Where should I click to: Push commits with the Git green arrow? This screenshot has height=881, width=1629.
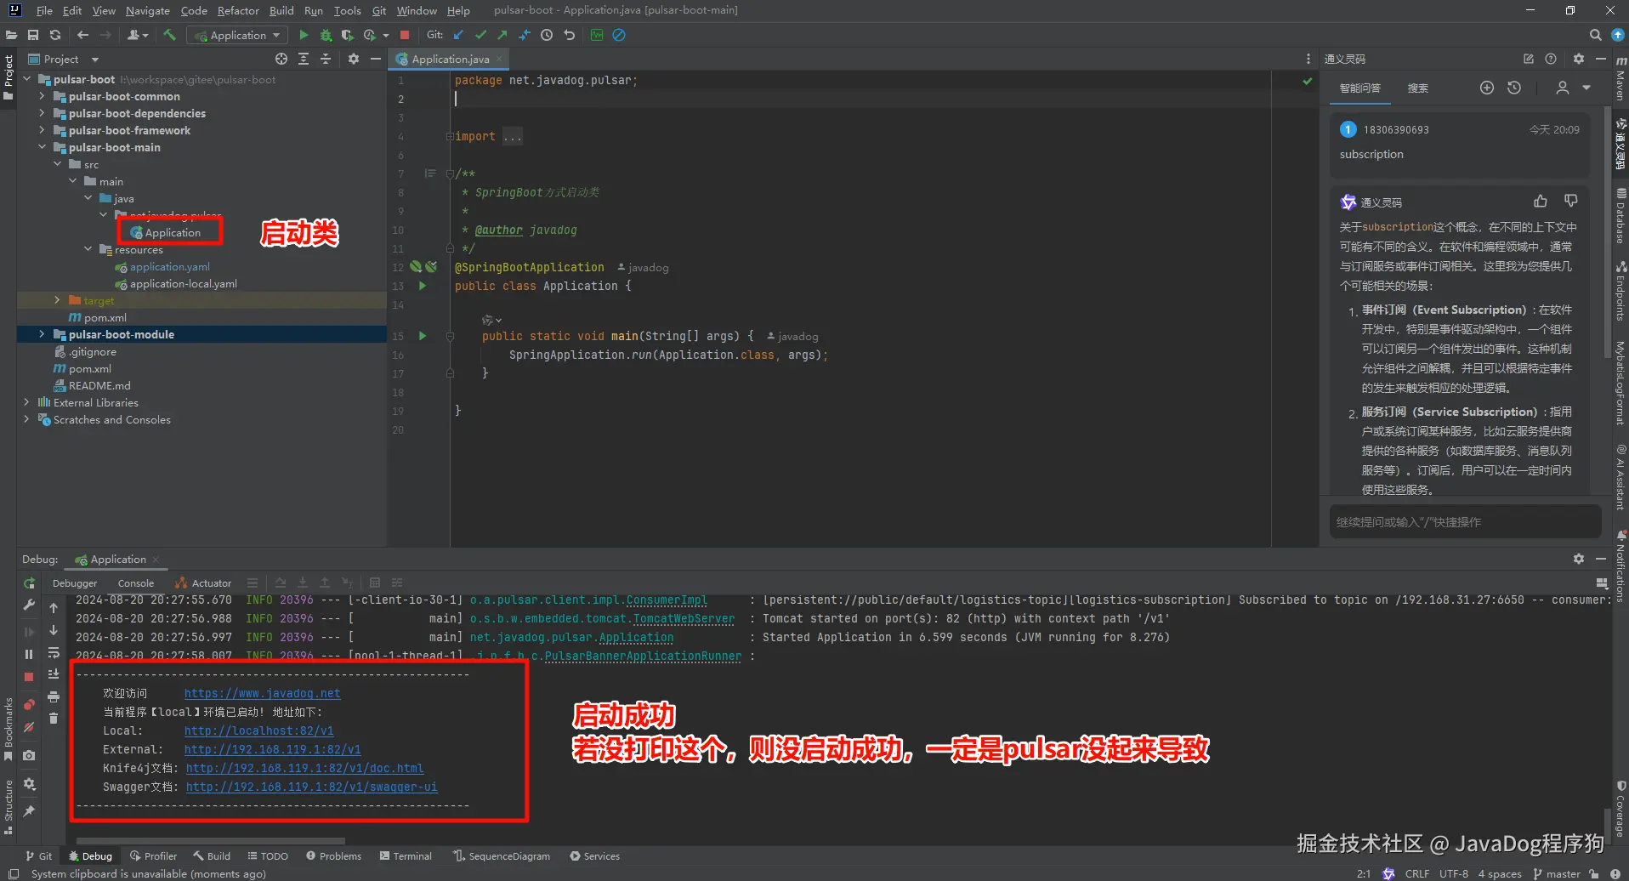click(502, 35)
